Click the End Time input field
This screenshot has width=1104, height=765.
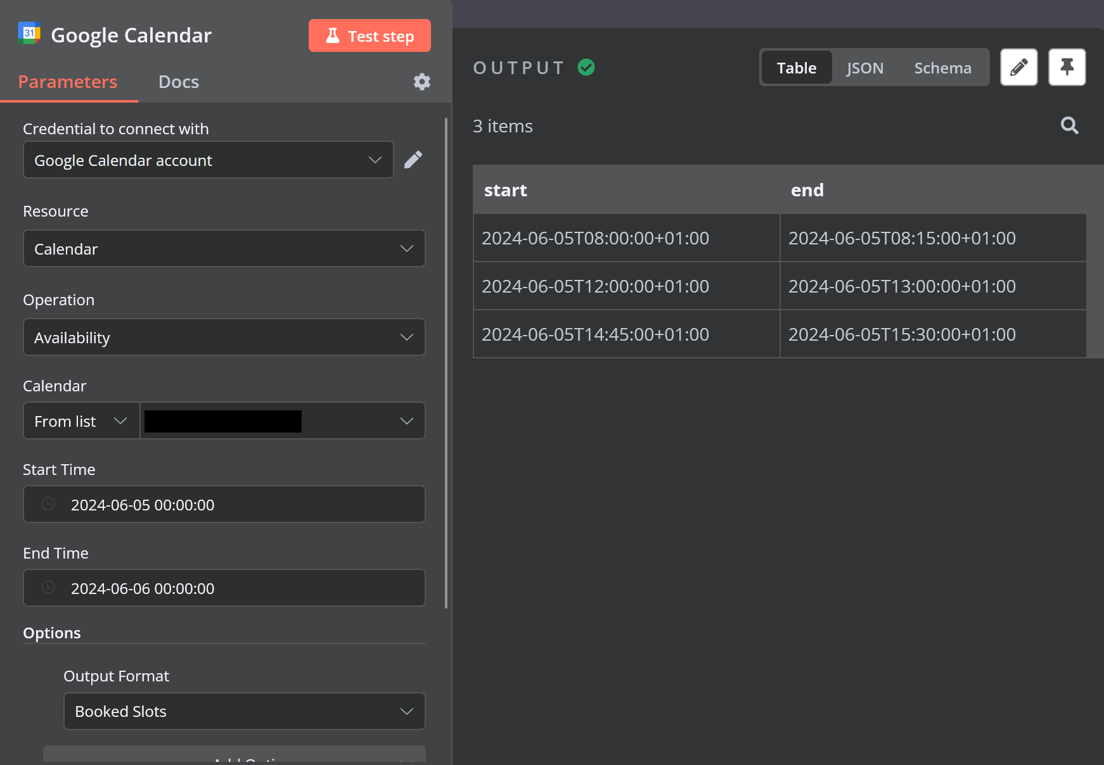pos(224,588)
